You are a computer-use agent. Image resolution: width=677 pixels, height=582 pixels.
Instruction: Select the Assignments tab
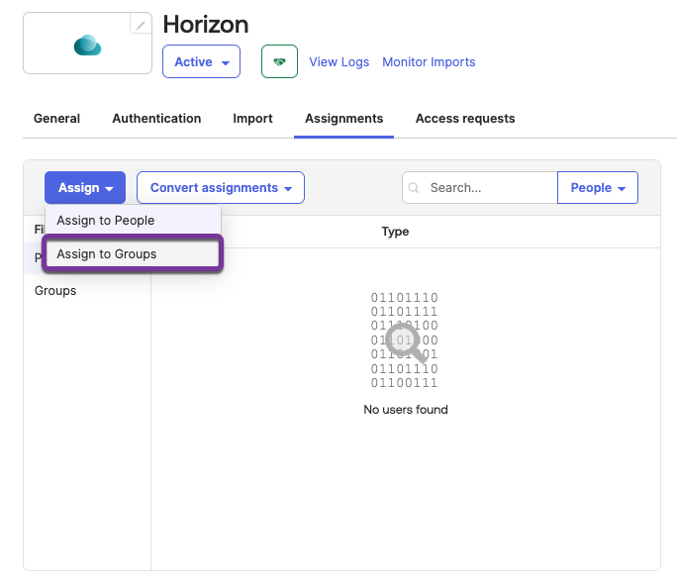(x=343, y=119)
